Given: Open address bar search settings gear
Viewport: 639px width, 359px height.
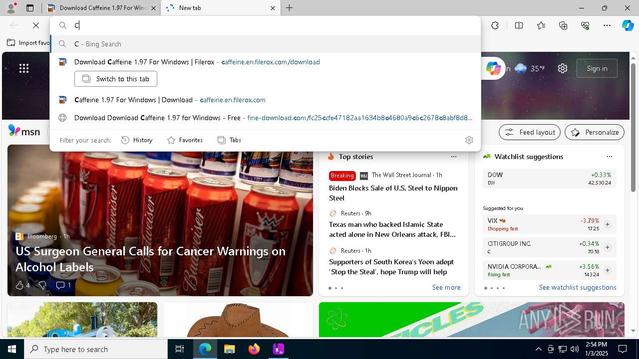Looking at the screenshot, I should coord(469,140).
